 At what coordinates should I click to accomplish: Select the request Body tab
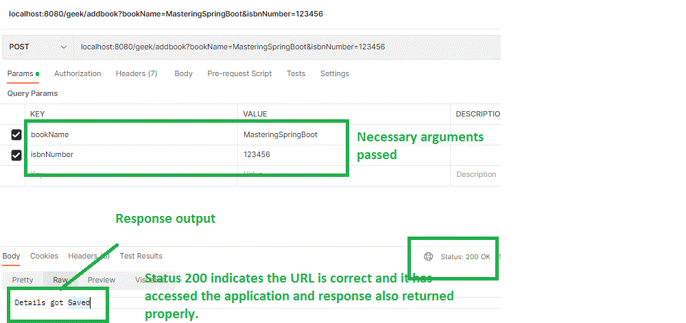click(x=183, y=73)
